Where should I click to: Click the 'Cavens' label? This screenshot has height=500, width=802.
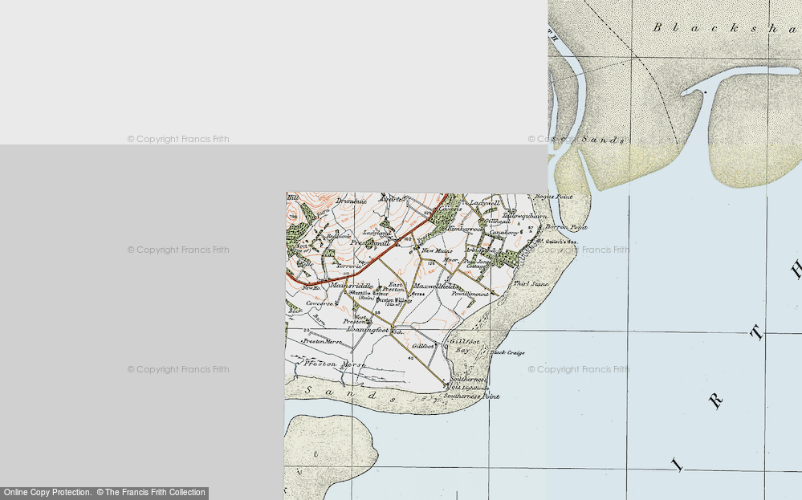tap(450, 209)
